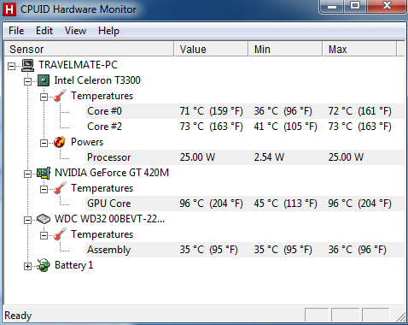Select the Processor power row
Screen dimensions: 408x325
[x=245, y=157]
